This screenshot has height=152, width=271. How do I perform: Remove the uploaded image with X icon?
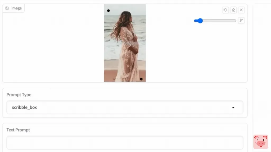pos(241,10)
